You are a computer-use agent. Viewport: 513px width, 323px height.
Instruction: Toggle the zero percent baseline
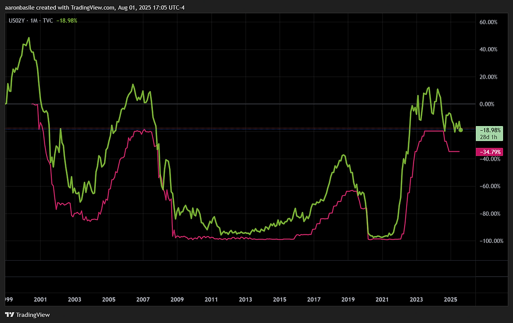(x=236, y=104)
